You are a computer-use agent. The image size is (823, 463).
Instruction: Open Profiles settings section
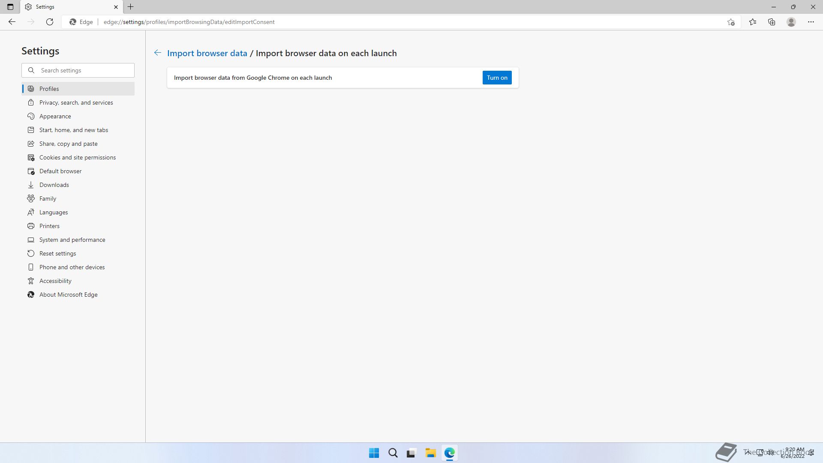[x=78, y=89]
